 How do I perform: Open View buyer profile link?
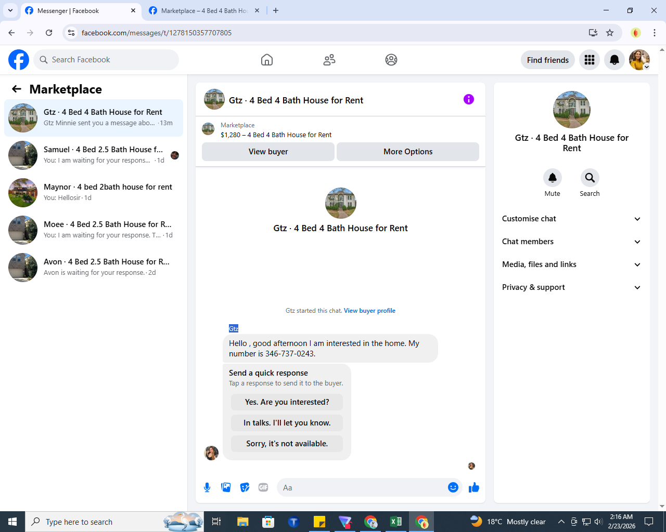point(369,311)
